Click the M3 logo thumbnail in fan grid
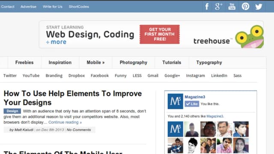Screen dimensions: 274x154 175,129
